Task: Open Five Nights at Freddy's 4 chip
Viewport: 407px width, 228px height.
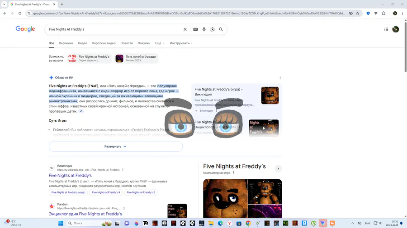Action: (106, 192)
